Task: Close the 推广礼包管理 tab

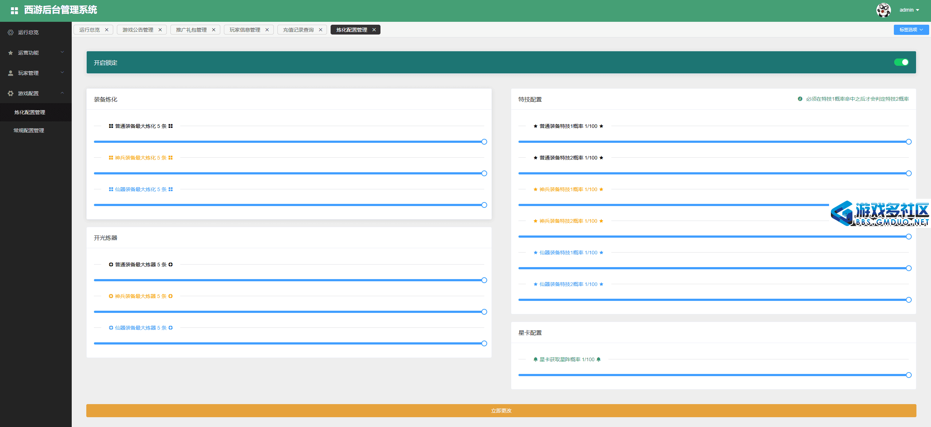Action: pos(214,30)
